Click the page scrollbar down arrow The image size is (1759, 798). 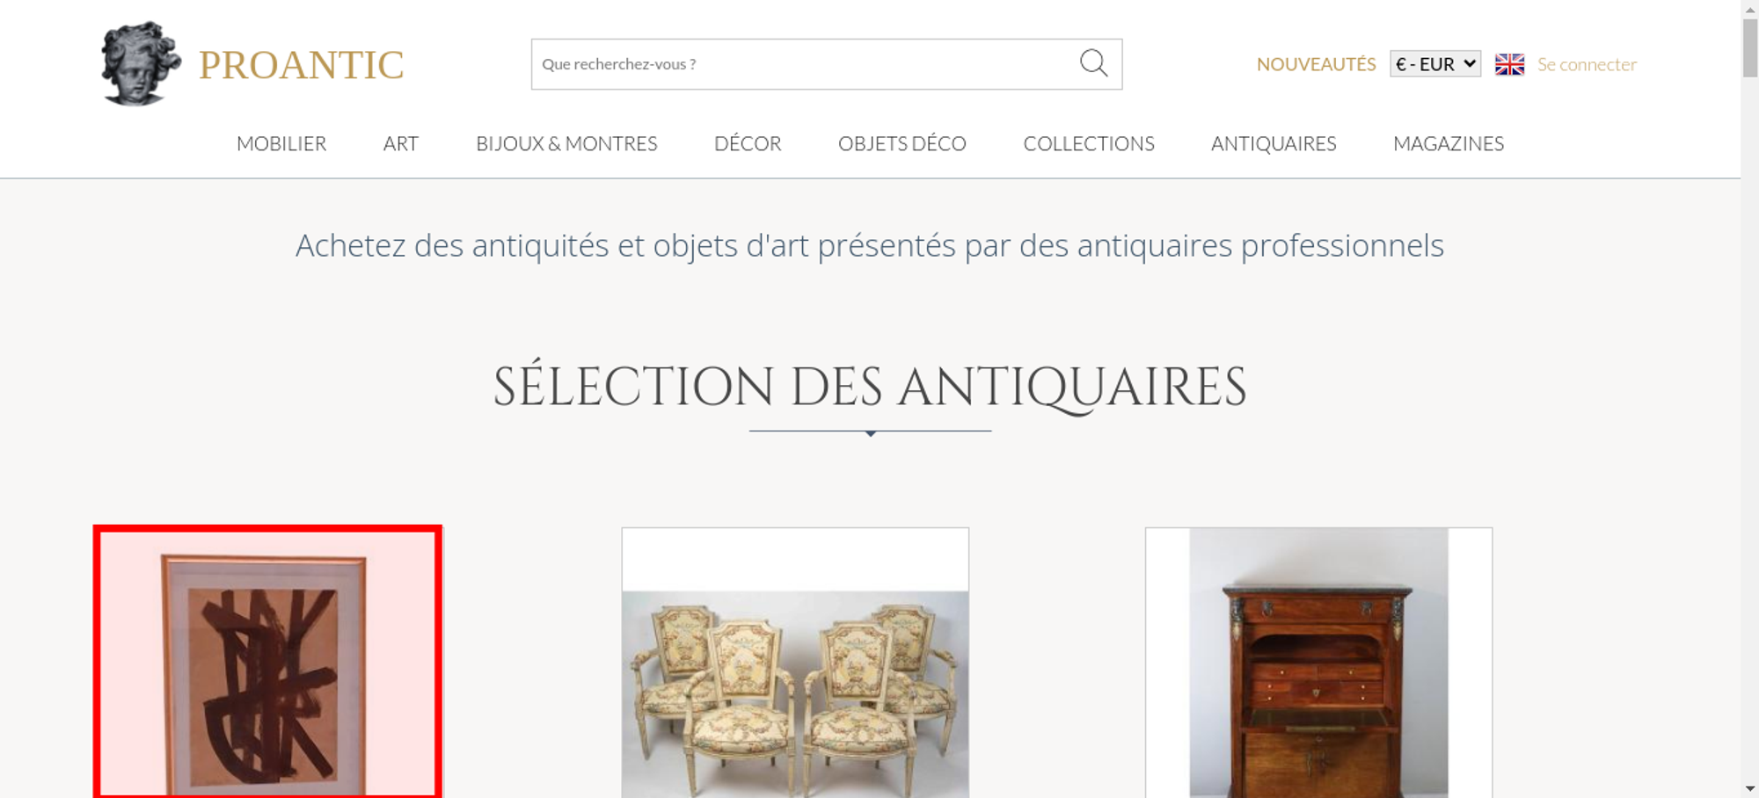1750,788
